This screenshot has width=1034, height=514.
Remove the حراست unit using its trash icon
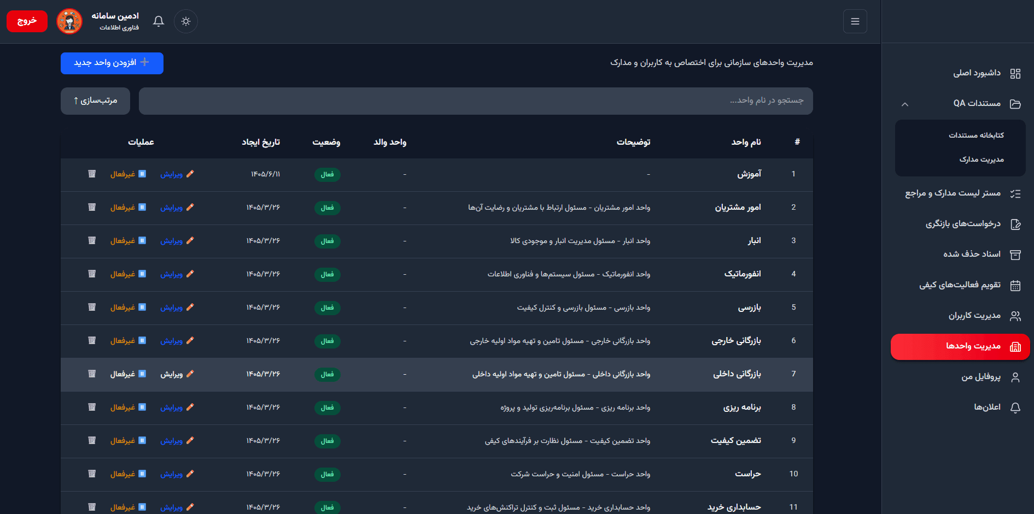click(x=92, y=474)
